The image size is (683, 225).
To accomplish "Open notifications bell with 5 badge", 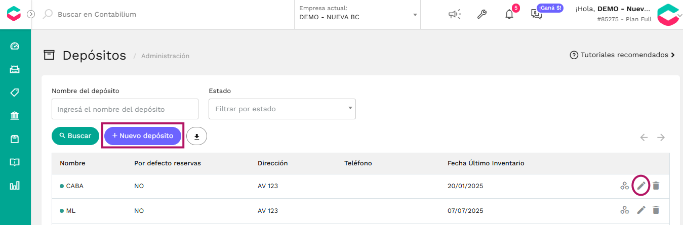I will [x=510, y=14].
